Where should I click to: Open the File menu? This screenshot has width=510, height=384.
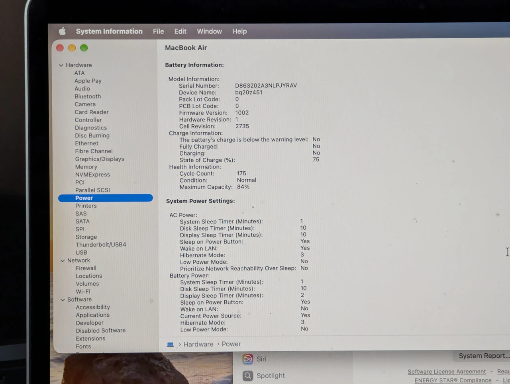coord(158,31)
